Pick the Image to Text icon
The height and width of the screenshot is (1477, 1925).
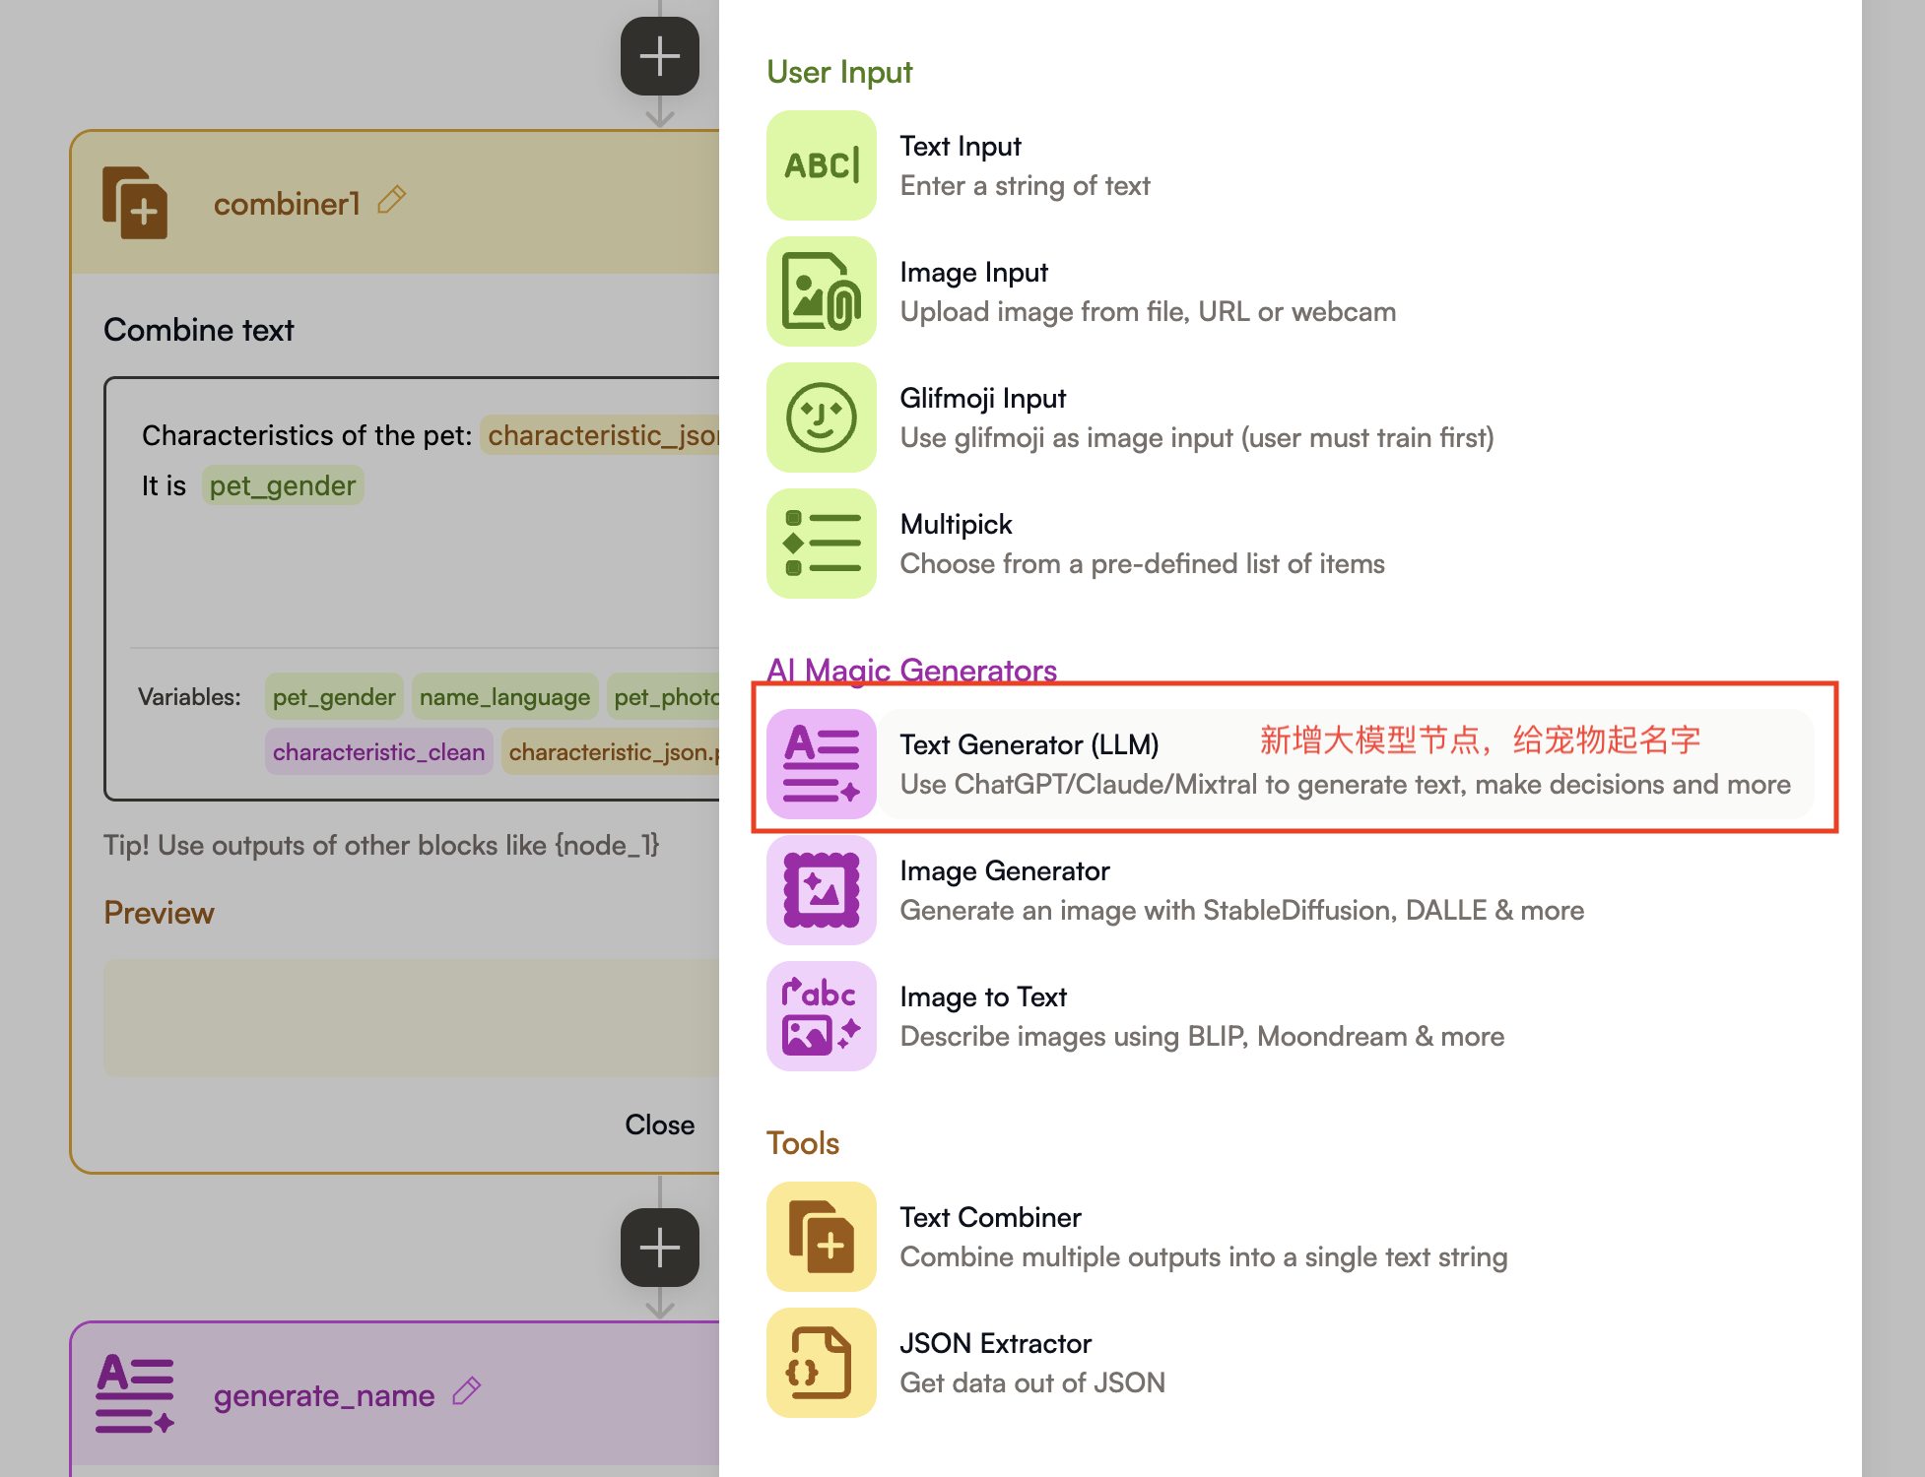pyautogui.click(x=821, y=1016)
